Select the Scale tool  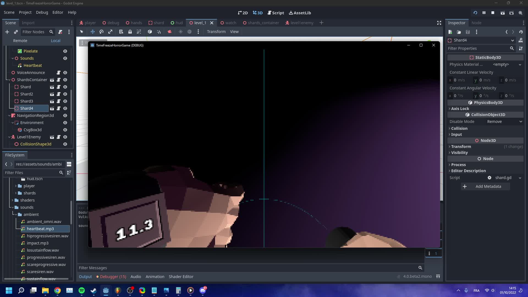pos(110,32)
